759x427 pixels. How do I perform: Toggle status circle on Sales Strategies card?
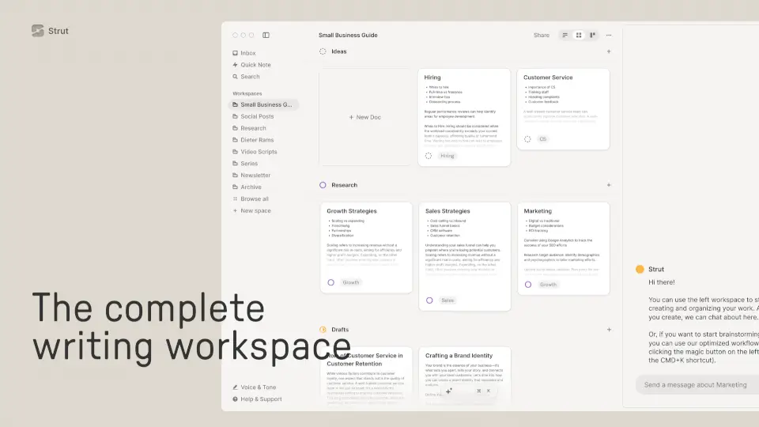pyautogui.click(x=429, y=300)
